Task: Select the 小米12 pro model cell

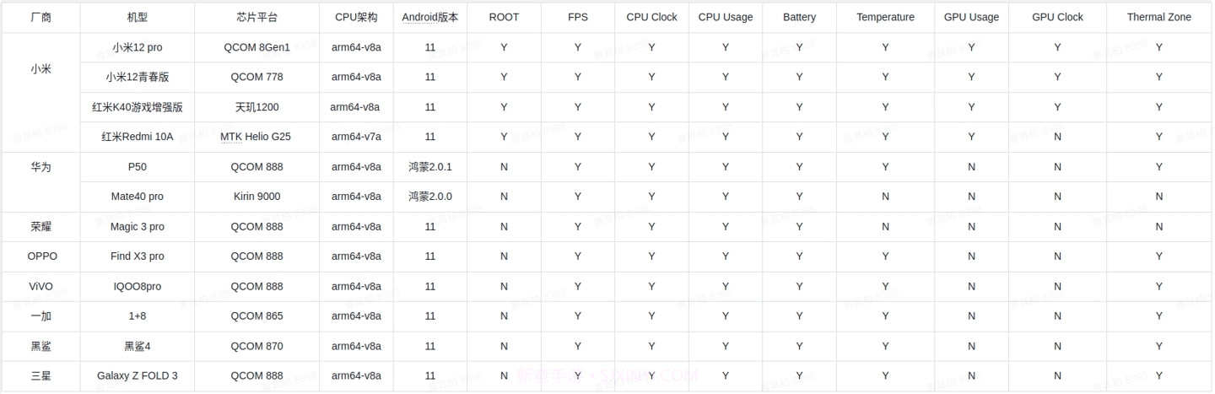Action: pyautogui.click(x=137, y=47)
